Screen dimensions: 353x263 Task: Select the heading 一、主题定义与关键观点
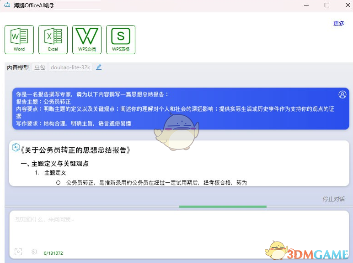point(55,164)
